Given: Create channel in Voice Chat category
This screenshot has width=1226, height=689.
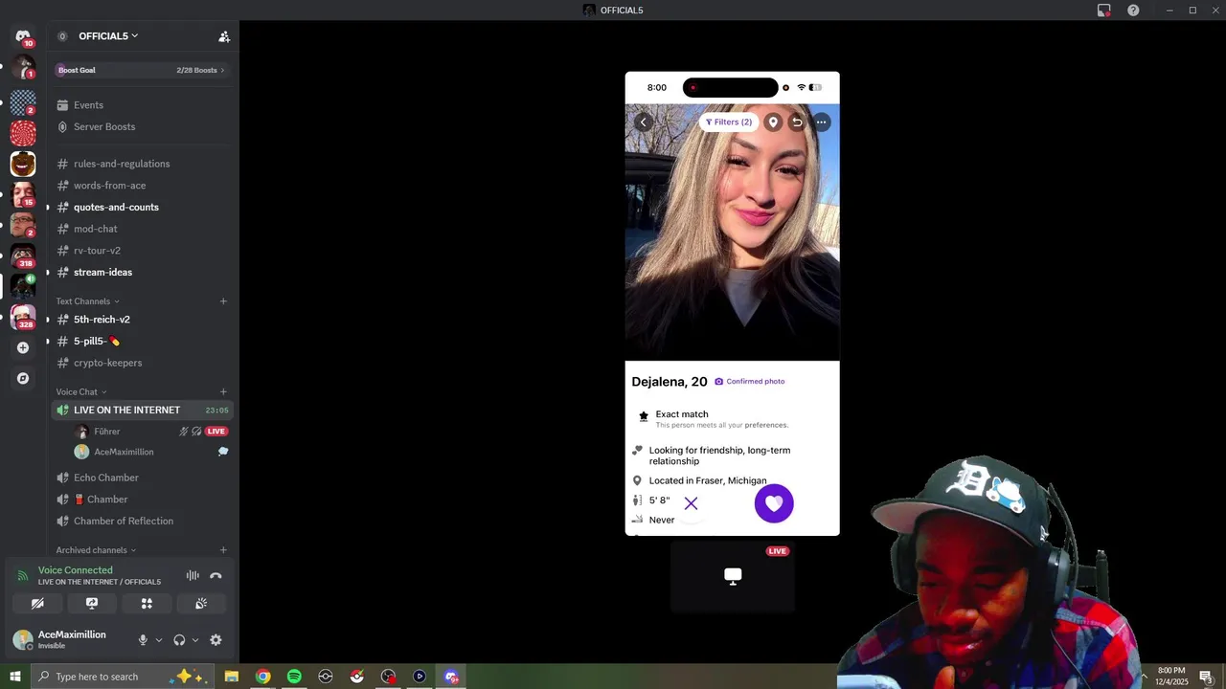Looking at the screenshot, I should pos(223,391).
